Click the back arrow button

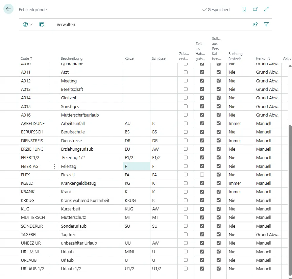[x=8, y=9]
